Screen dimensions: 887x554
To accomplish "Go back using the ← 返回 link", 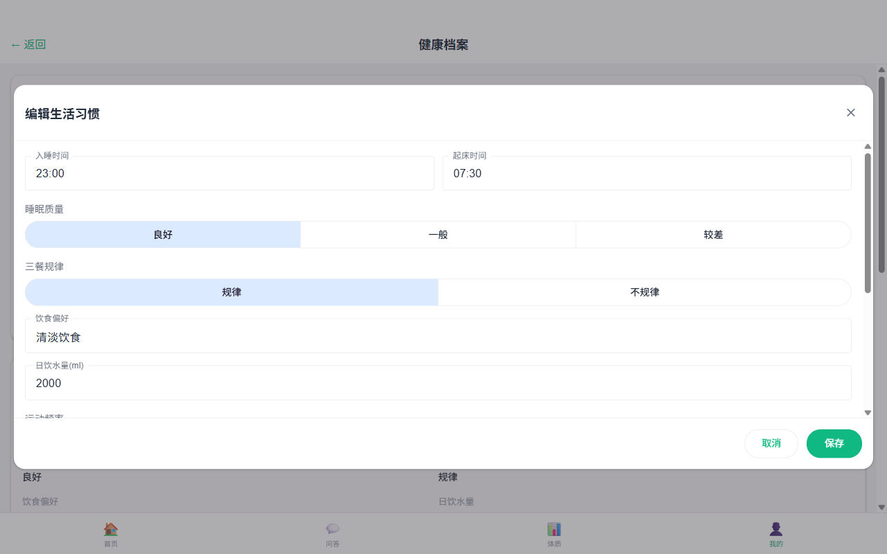I will pyautogui.click(x=28, y=45).
